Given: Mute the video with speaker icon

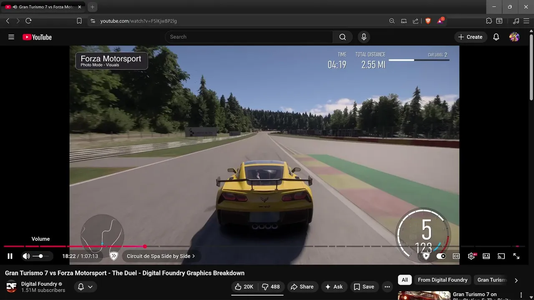Looking at the screenshot, I should (x=26, y=256).
